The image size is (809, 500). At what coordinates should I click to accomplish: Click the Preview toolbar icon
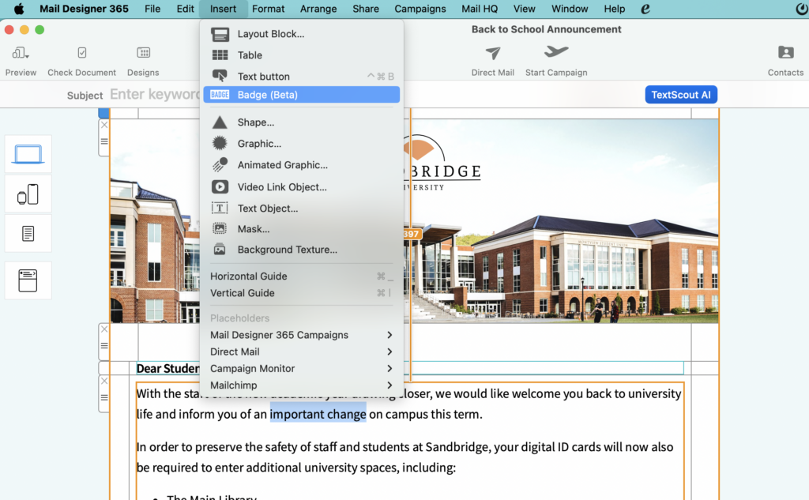[x=21, y=53]
